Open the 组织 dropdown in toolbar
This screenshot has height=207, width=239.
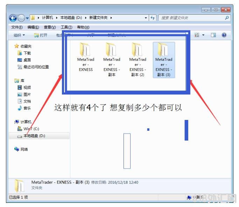click(19, 35)
